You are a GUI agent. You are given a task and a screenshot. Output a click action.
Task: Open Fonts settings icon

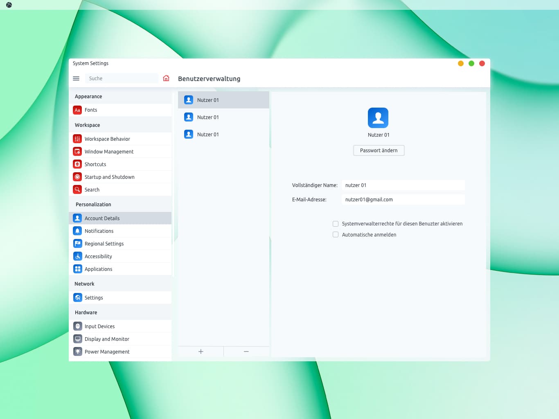click(77, 110)
